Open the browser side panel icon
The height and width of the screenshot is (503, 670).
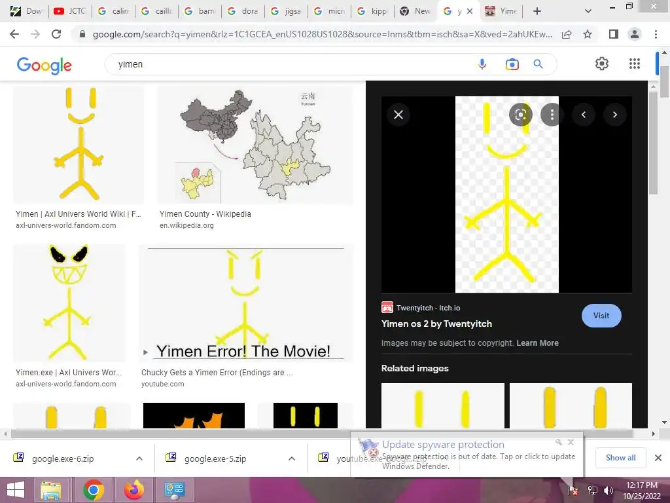point(613,34)
